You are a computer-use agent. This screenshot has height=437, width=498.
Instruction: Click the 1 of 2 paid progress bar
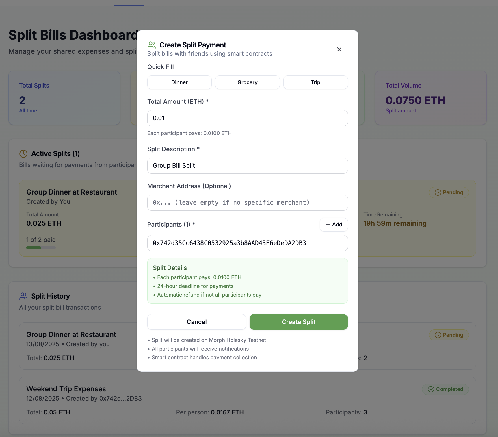(41, 248)
